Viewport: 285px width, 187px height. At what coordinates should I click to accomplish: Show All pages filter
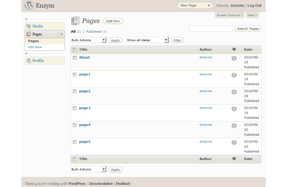[73, 32]
